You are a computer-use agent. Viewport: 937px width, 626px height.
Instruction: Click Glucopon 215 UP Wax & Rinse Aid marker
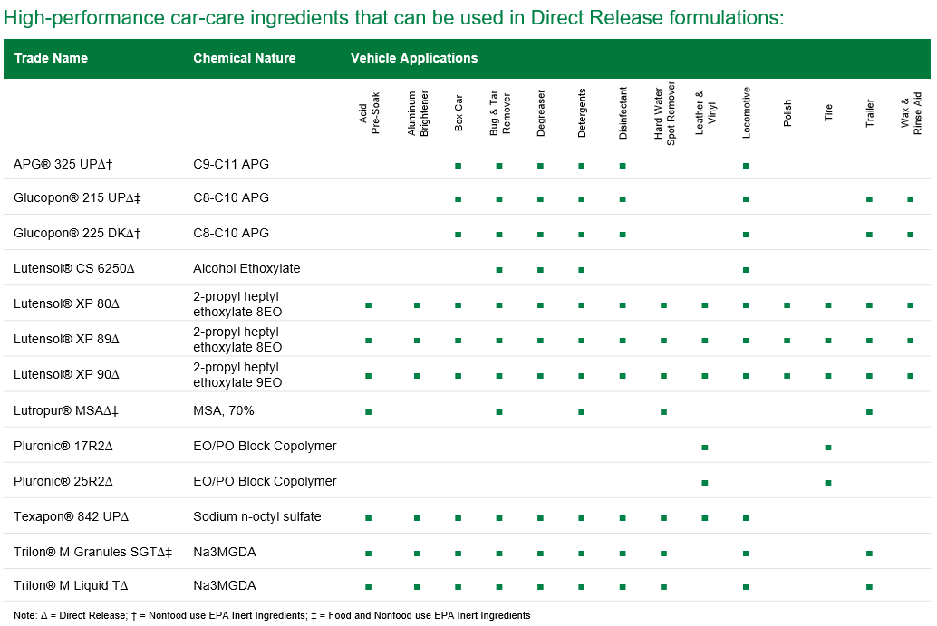pyautogui.click(x=910, y=199)
